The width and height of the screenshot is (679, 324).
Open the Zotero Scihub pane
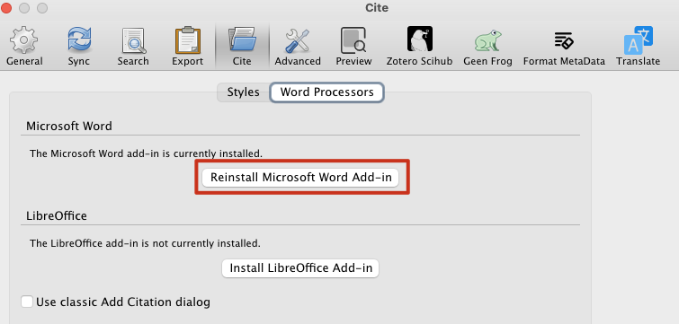[420, 46]
